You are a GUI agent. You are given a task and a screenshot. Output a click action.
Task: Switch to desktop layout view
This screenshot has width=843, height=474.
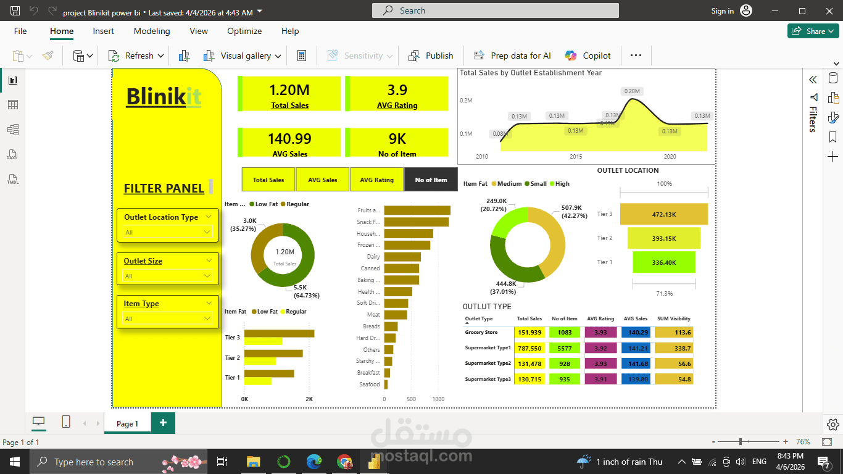[39, 422]
